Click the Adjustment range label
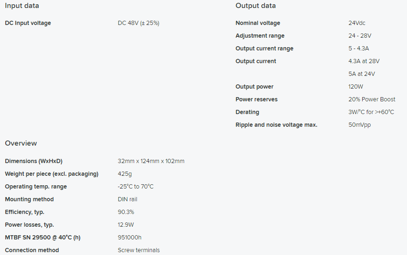 pos(260,36)
